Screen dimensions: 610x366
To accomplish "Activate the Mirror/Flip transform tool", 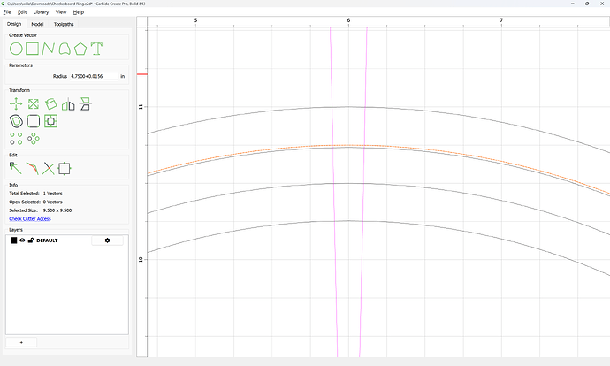I will [x=68, y=104].
